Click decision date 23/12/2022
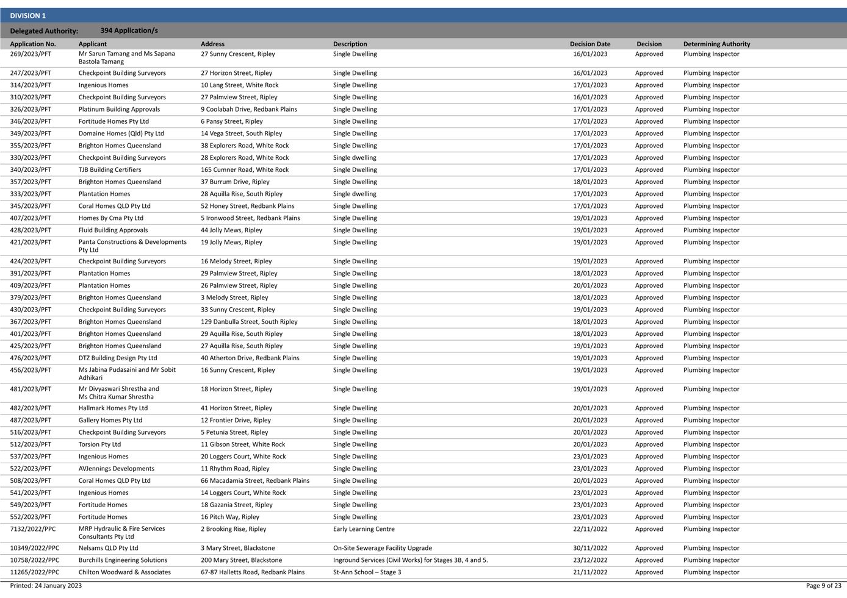This screenshot has width=847, height=598. pyautogui.click(x=590, y=560)
